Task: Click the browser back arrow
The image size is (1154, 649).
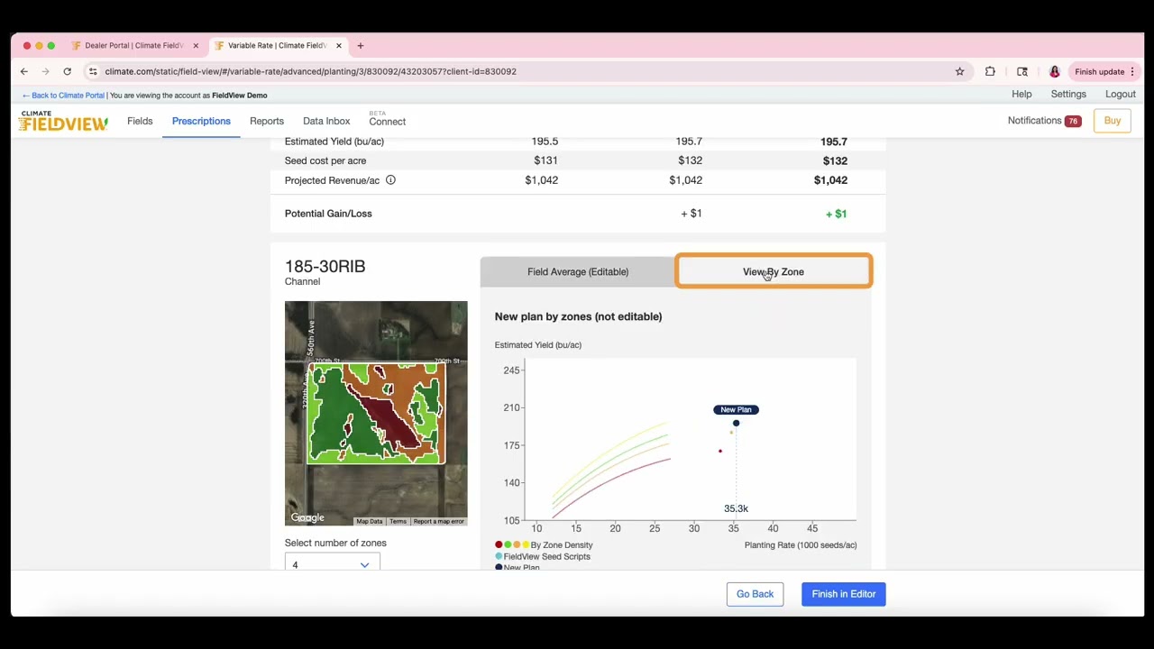Action: [24, 71]
